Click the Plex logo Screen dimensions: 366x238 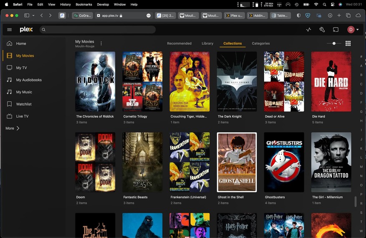pyautogui.click(x=26, y=29)
